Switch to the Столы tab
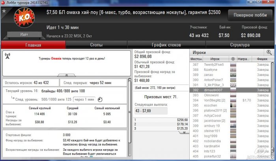 tap(96, 45)
